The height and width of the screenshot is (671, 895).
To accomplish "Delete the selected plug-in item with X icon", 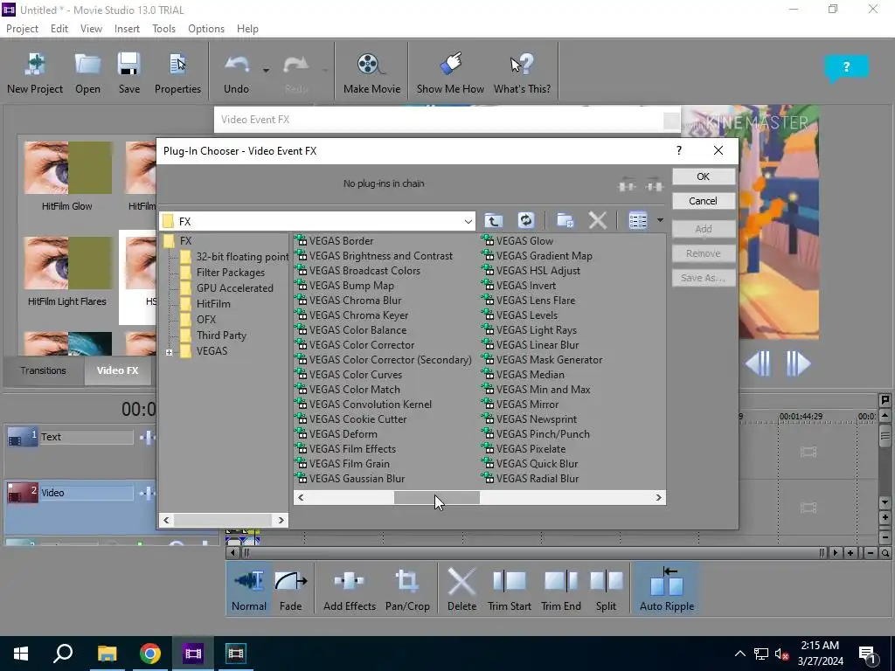I will click(x=597, y=220).
